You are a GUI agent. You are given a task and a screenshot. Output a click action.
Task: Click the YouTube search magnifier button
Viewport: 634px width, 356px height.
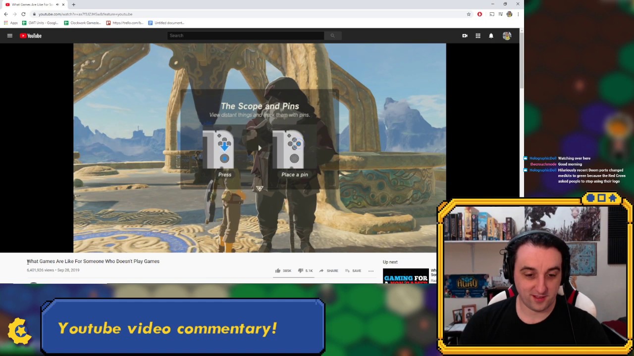click(332, 36)
